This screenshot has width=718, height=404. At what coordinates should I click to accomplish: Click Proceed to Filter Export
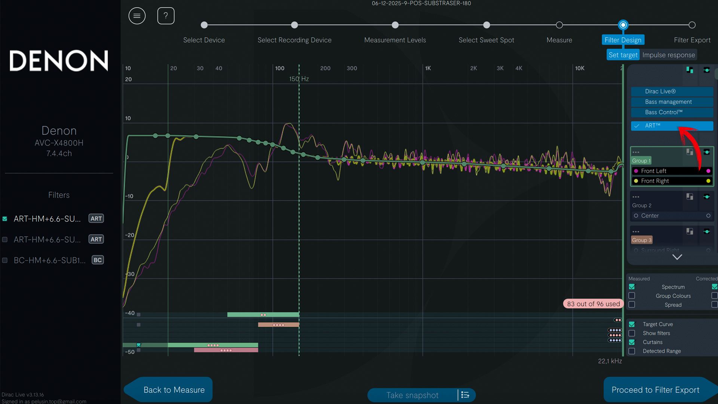655,390
